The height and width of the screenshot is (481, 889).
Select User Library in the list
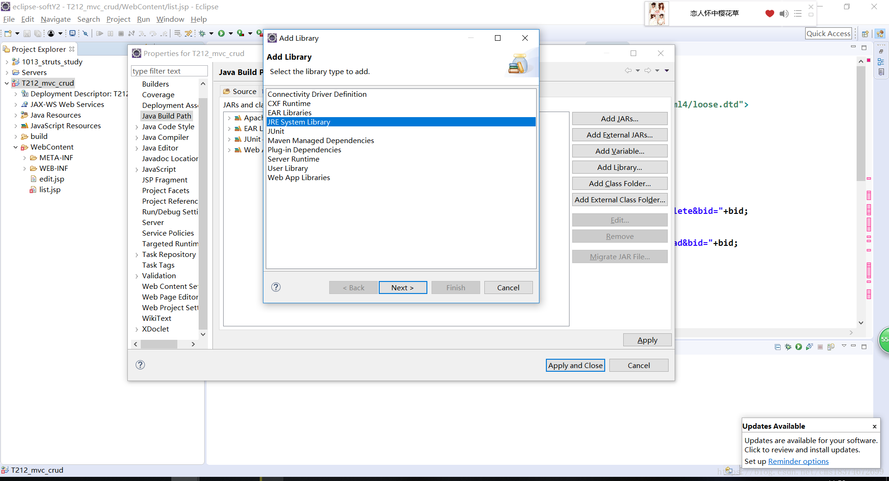coord(401,168)
